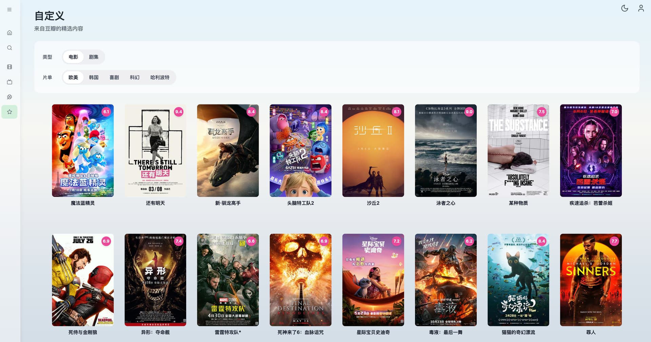Open the 猫猫的奇幻漂流 poster
The width and height of the screenshot is (651, 342).
pyautogui.click(x=518, y=280)
